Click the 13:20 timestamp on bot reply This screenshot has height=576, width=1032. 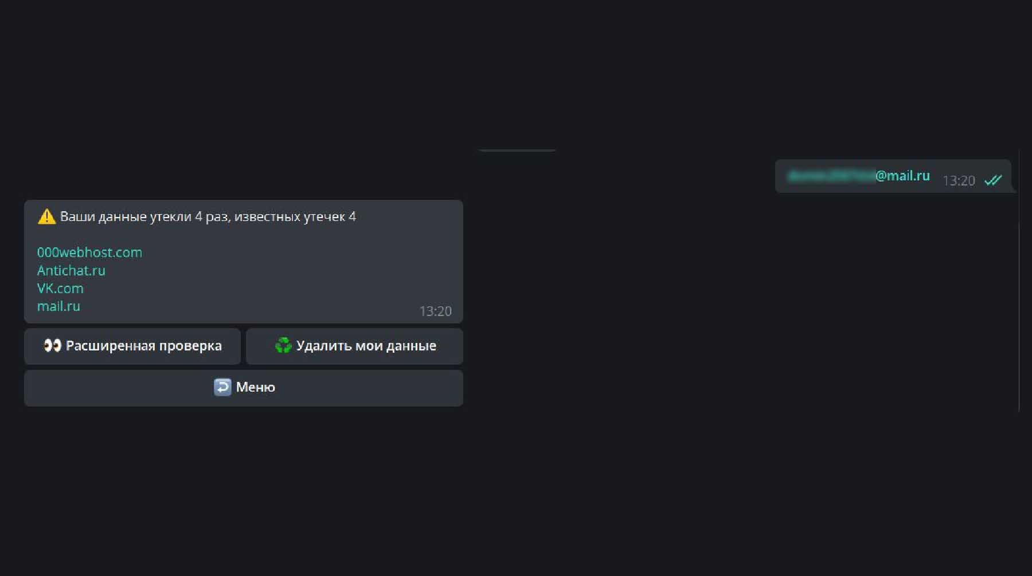pyautogui.click(x=436, y=311)
